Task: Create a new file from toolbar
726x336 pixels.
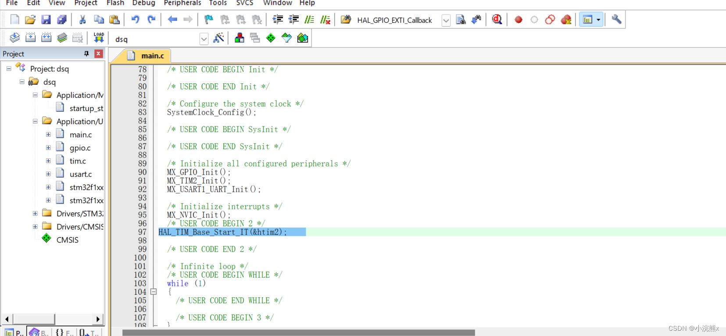Action: point(14,20)
